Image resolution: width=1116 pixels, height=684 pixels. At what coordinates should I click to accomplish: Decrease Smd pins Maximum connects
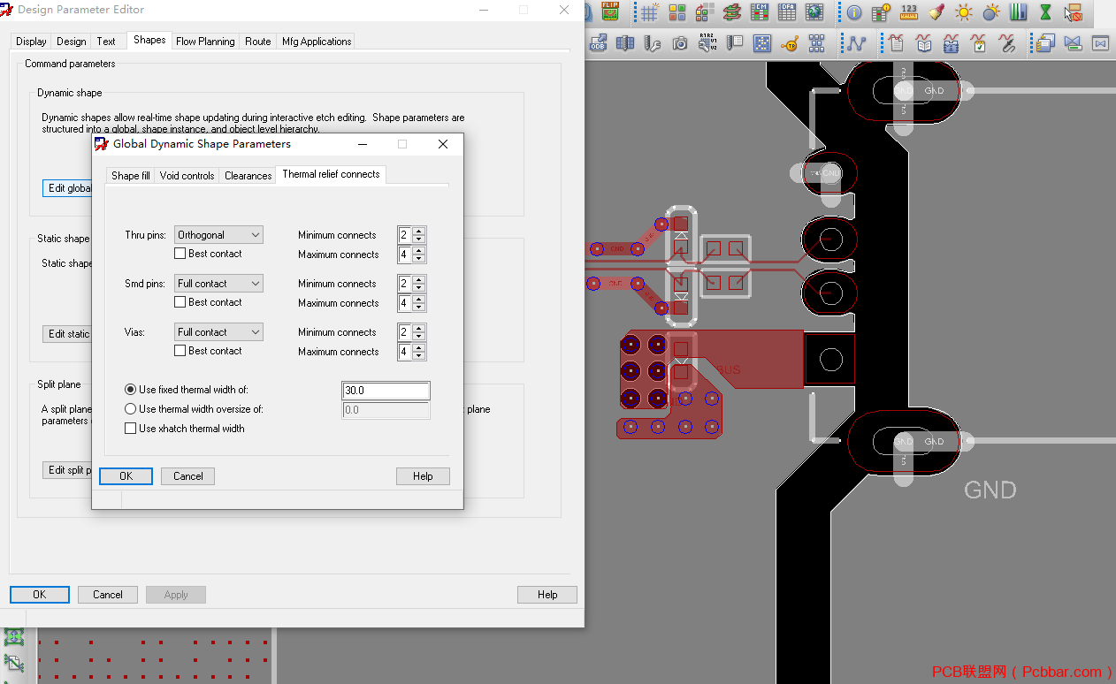(x=419, y=308)
